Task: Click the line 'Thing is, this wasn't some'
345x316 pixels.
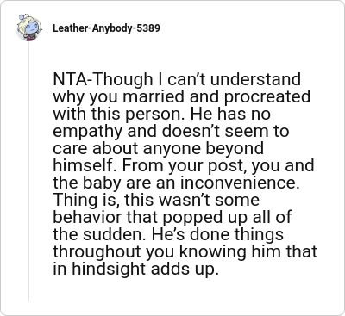Action: (156, 200)
